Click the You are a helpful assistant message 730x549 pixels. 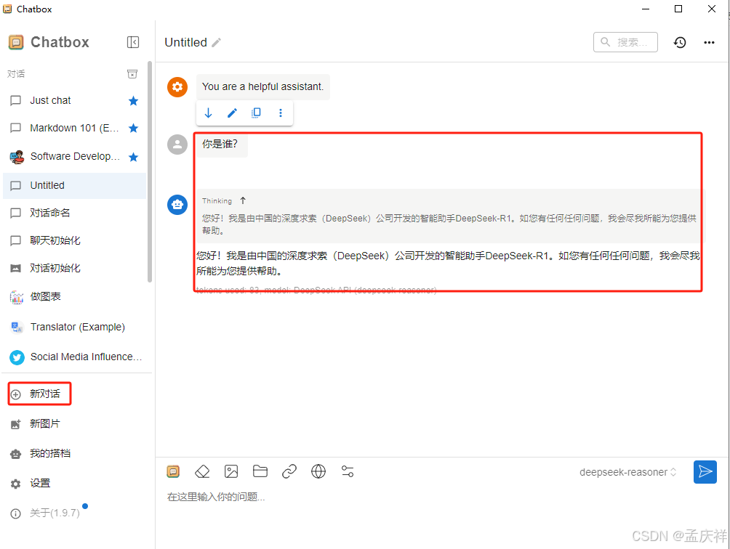point(262,87)
